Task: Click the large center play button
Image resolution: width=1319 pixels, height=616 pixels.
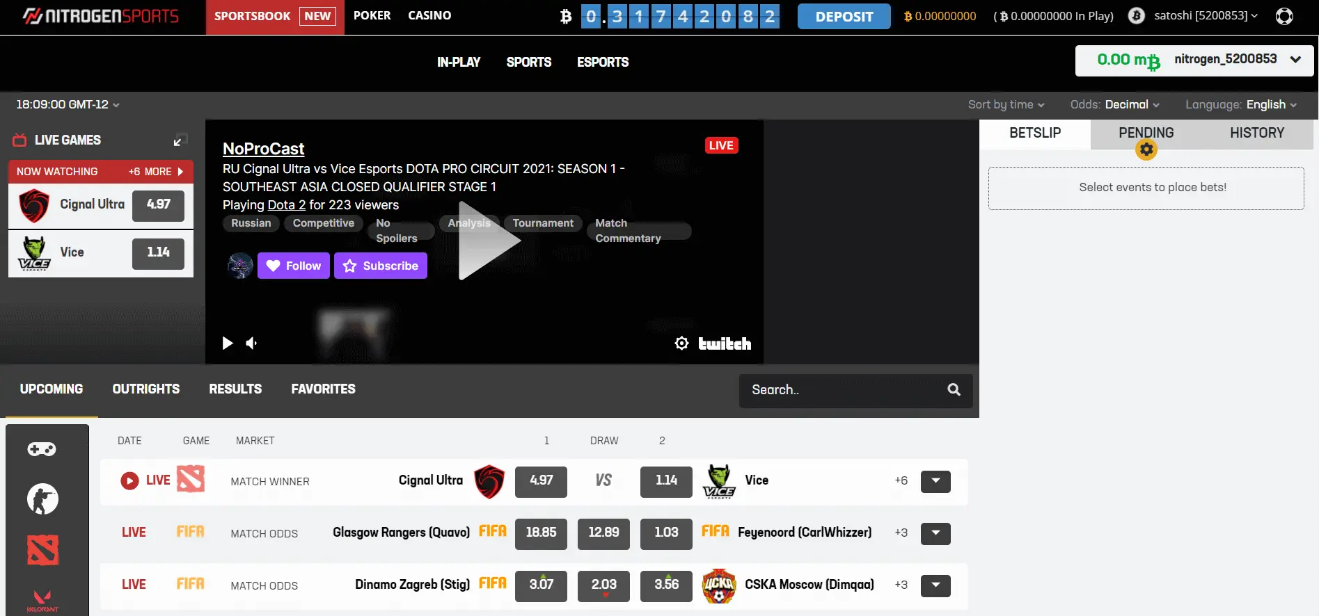Action: 489,241
